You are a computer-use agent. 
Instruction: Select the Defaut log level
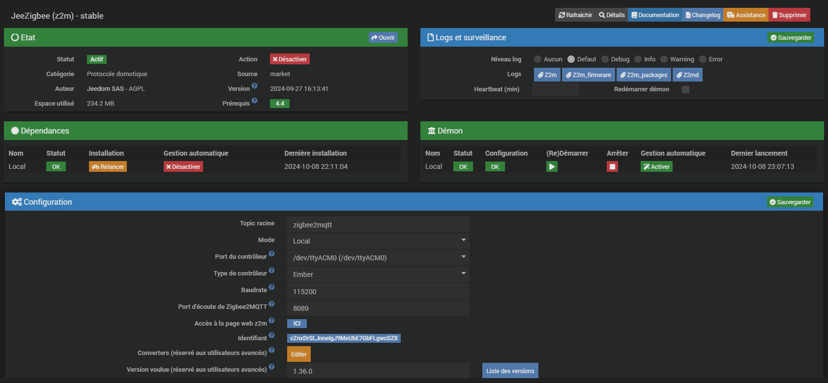pyautogui.click(x=571, y=59)
